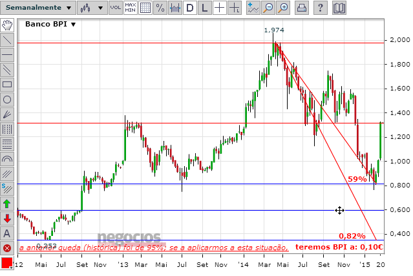Image resolution: width=413 pixels, height=276 pixels.
Task: Print the chart
Action: coord(302,8)
